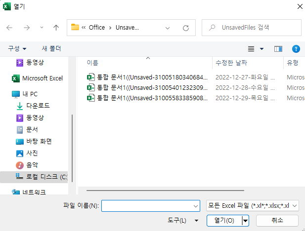This screenshot has width=305, height=231.
Task: Open 다운로드 folder in navigation pane
Action: [x=33, y=106]
